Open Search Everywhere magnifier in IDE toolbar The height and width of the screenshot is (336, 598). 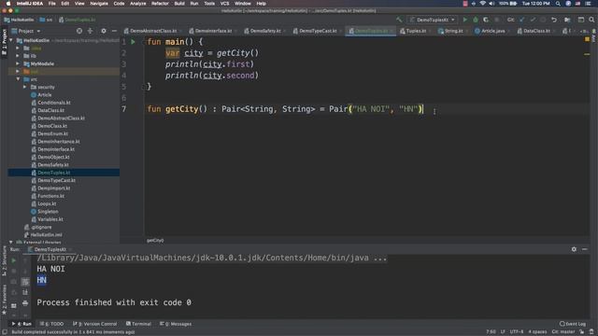(x=591, y=20)
